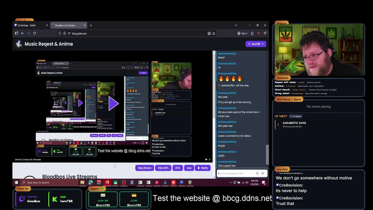Open the Firefox sidebar panel icon

point(17,33)
